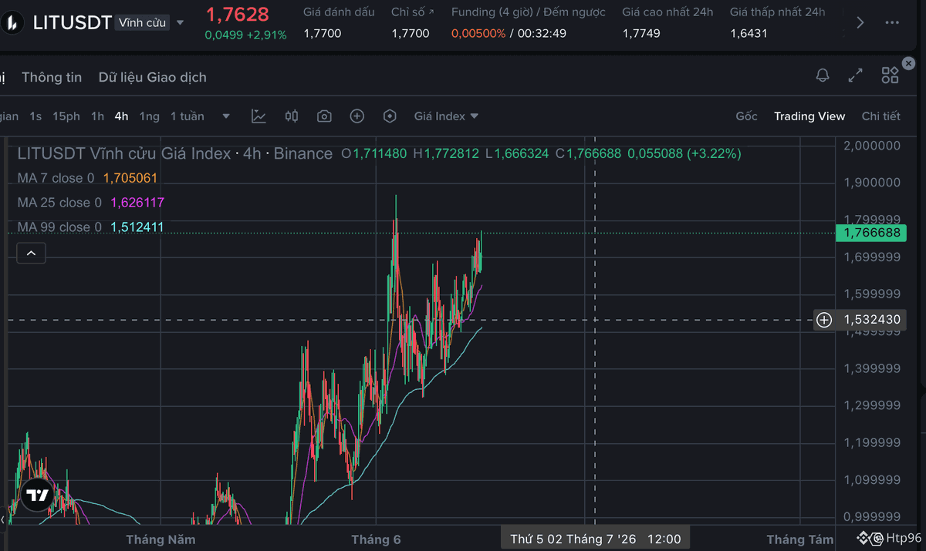
Task: Expand chart to fullscreen with arrows icon
Action: pos(856,76)
